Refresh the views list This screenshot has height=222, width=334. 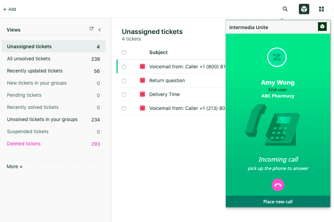pyautogui.click(x=92, y=29)
